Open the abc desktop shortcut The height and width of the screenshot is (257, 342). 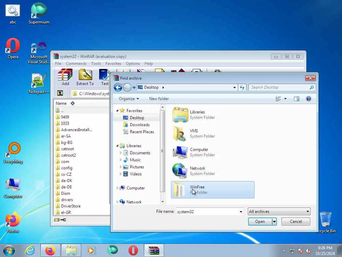13,14
